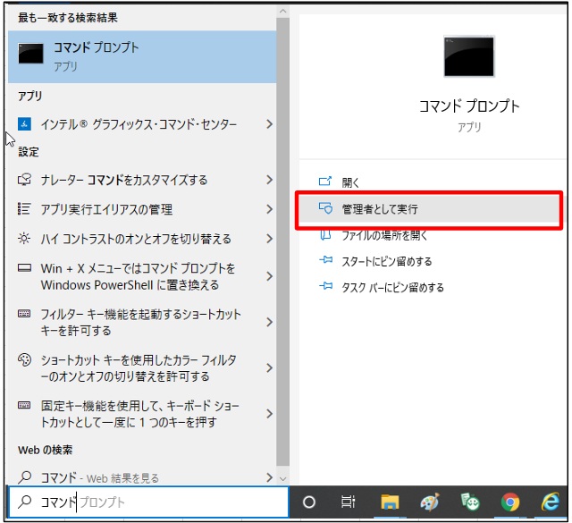Click the scrollbar down arrow
The width and height of the screenshot is (572, 523).
click(x=282, y=478)
